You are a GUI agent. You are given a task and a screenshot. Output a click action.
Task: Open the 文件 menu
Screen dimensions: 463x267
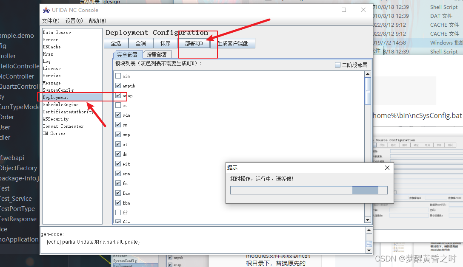point(50,20)
